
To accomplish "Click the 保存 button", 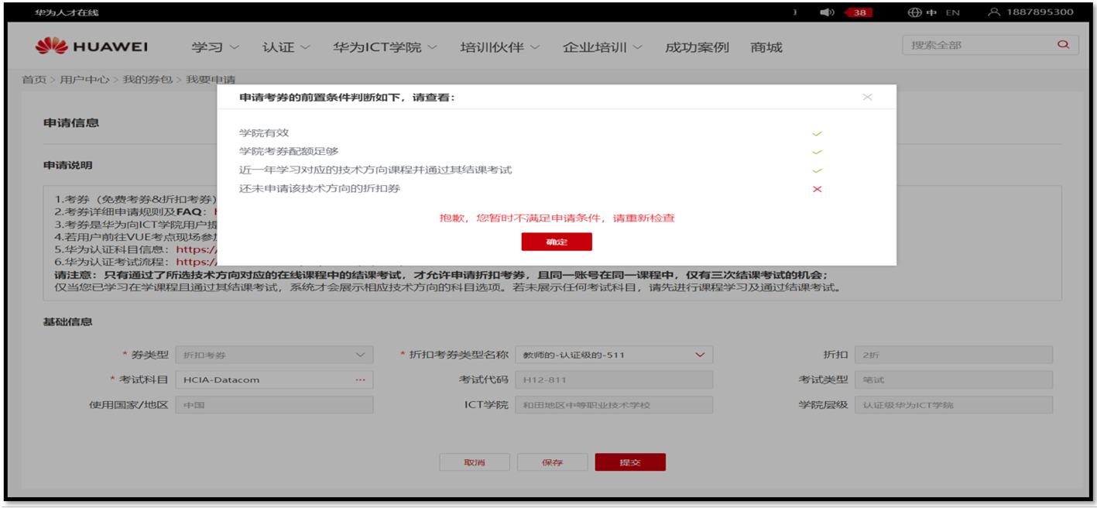I will point(553,462).
